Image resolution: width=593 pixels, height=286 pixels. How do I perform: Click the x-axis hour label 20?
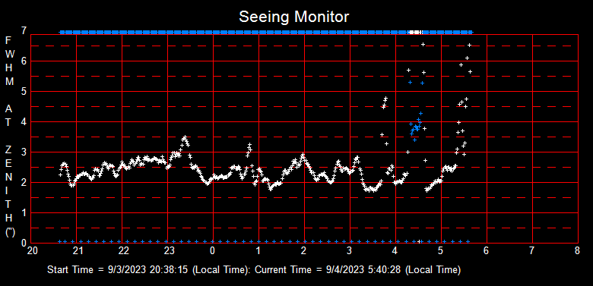coord(33,251)
